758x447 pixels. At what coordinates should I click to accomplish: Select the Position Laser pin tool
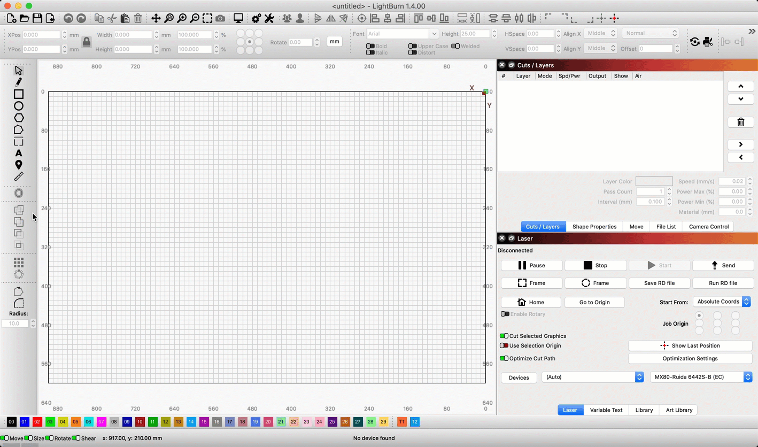19,165
